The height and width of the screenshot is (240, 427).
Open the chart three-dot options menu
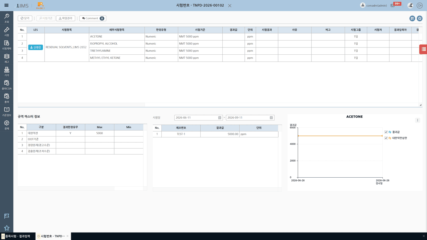point(418,120)
